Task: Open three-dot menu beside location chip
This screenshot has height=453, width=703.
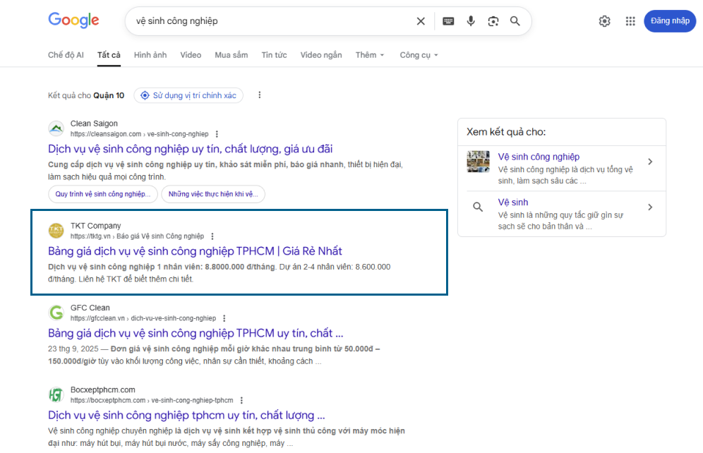Action: tap(260, 95)
